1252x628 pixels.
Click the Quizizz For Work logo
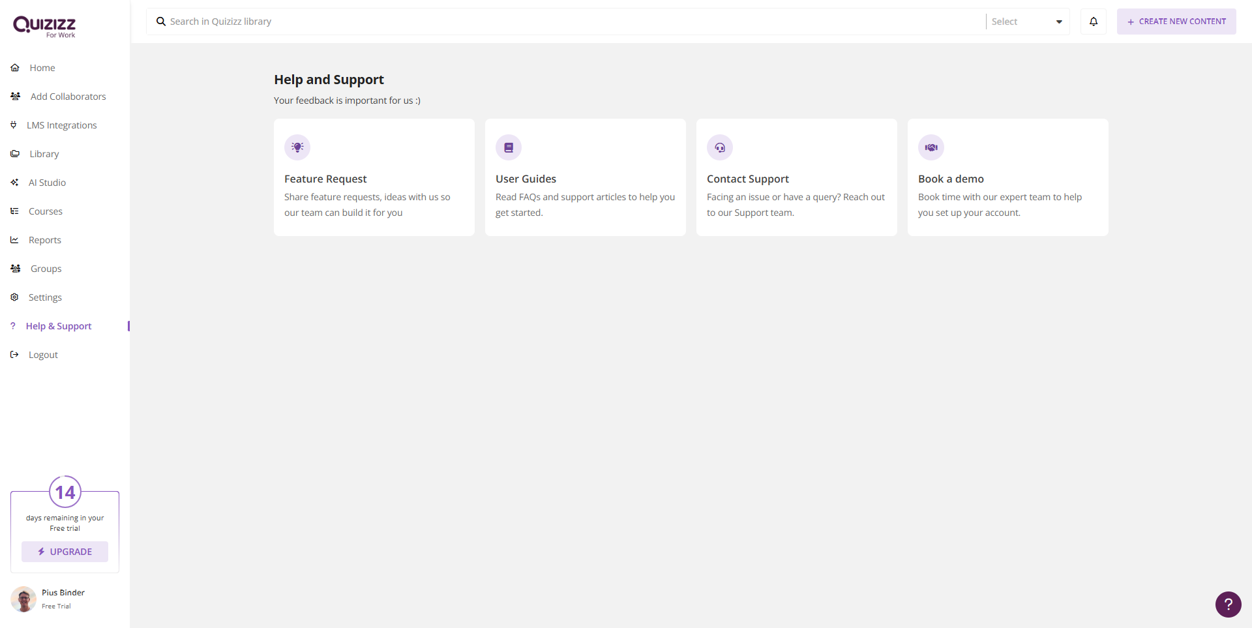pos(44,27)
